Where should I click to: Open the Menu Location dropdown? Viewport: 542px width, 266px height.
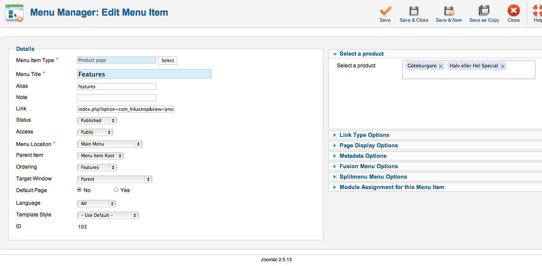point(109,144)
